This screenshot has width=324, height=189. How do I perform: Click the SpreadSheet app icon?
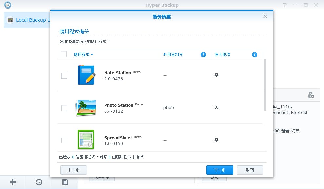[x=86, y=140]
